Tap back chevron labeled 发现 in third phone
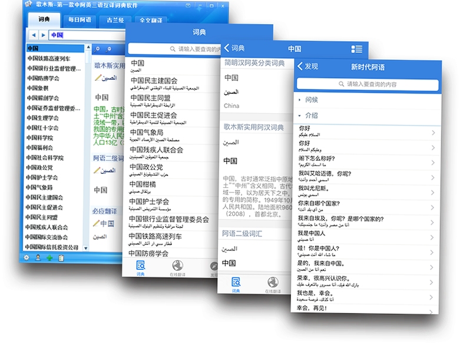 (307, 66)
